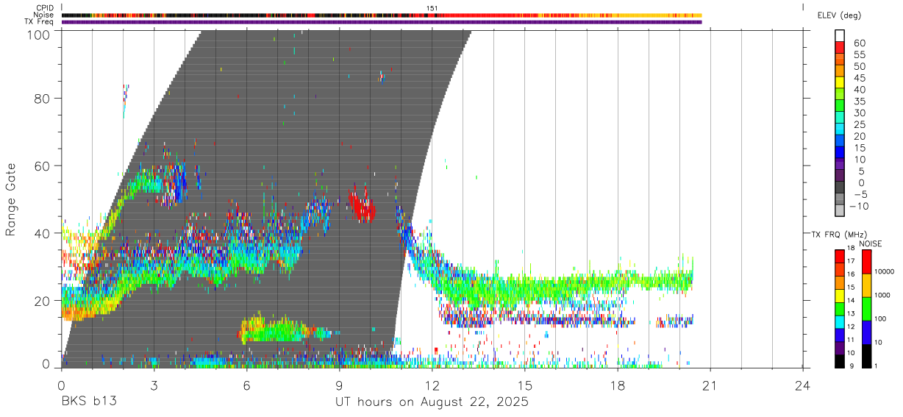This screenshot has height=417, width=903.
Task: Click the 35 label on ELEV scale
Action: [x=858, y=101]
